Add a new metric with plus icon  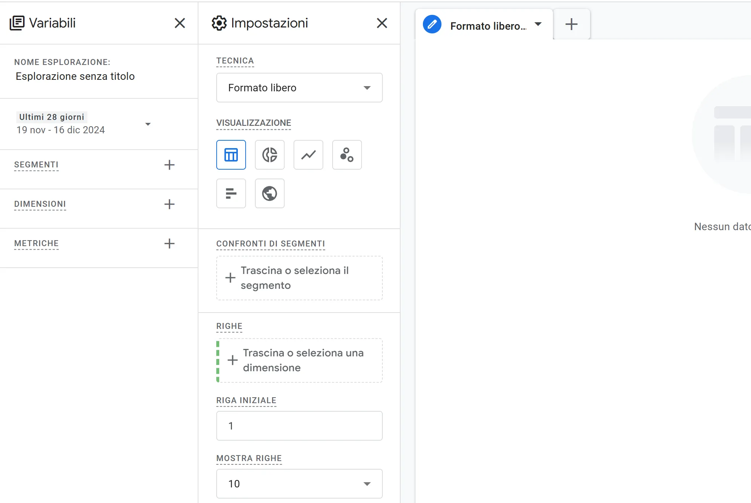click(169, 244)
